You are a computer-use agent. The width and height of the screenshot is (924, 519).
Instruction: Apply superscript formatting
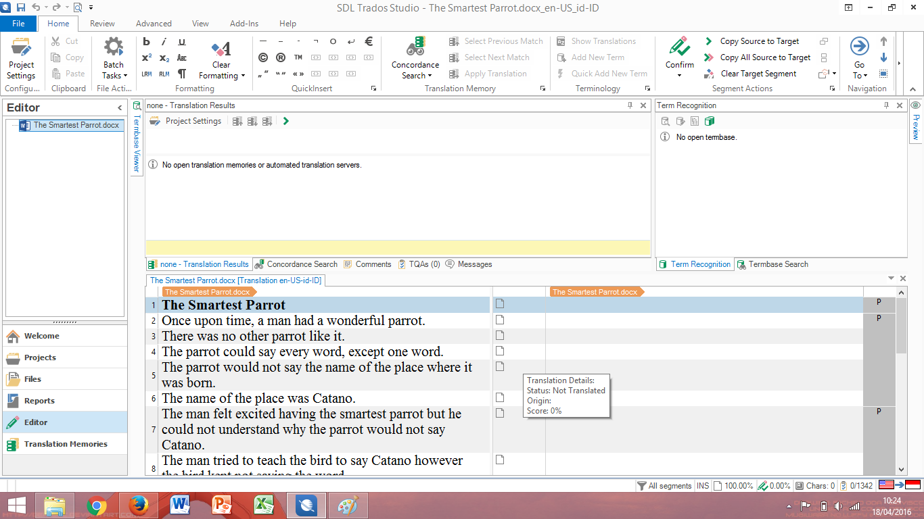(147, 57)
